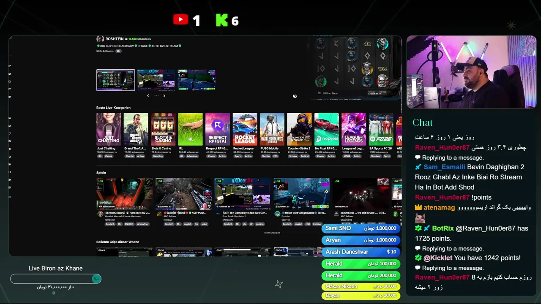541x304 pixels.
Task: Click Slots & Casino label under ROSHTEIN
Action: point(105,51)
